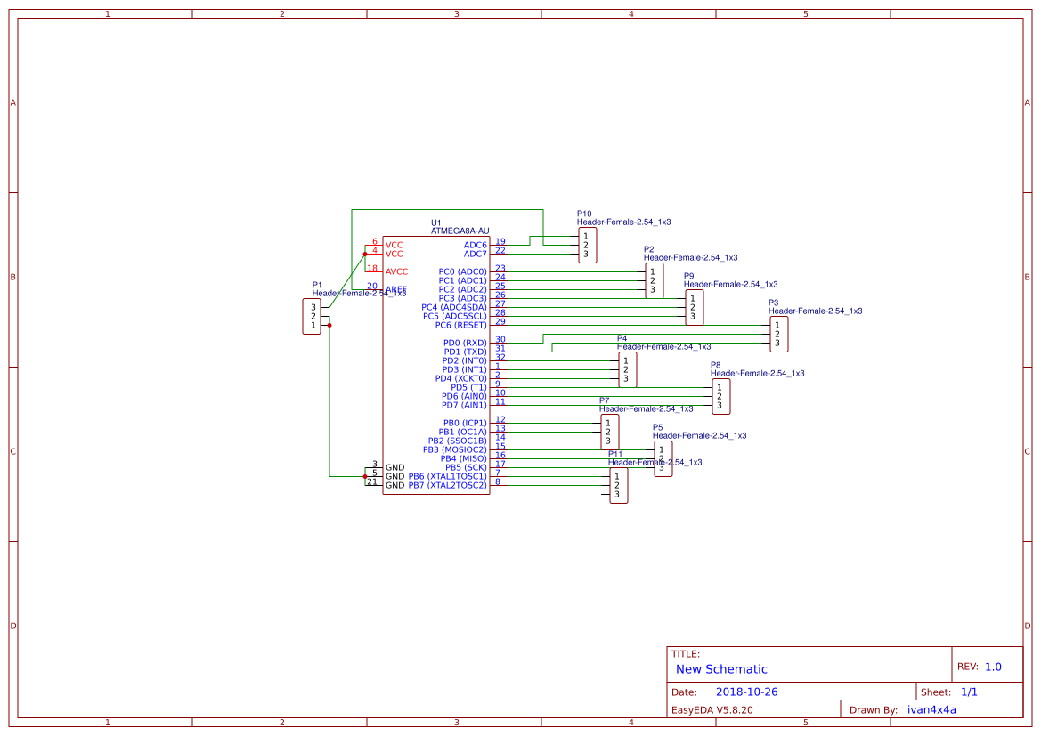The height and width of the screenshot is (736, 1041).
Task: Select the PC6 (RESET) pin label
Action: [460, 325]
